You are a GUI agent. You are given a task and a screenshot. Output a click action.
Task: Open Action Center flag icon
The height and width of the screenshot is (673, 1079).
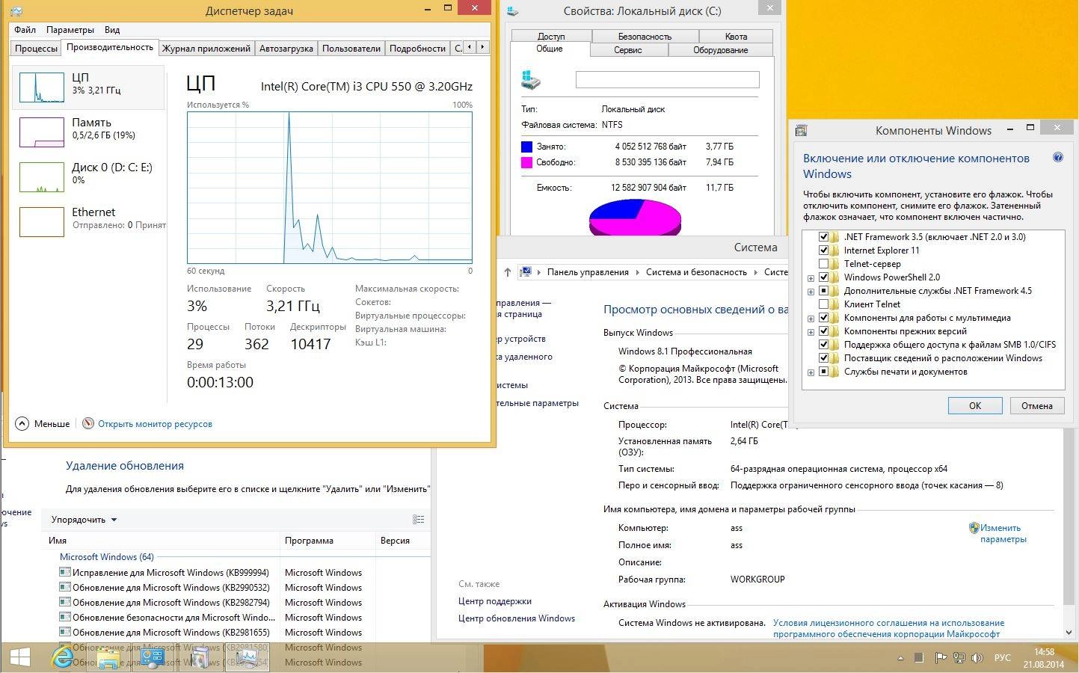pyautogui.click(x=940, y=658)
